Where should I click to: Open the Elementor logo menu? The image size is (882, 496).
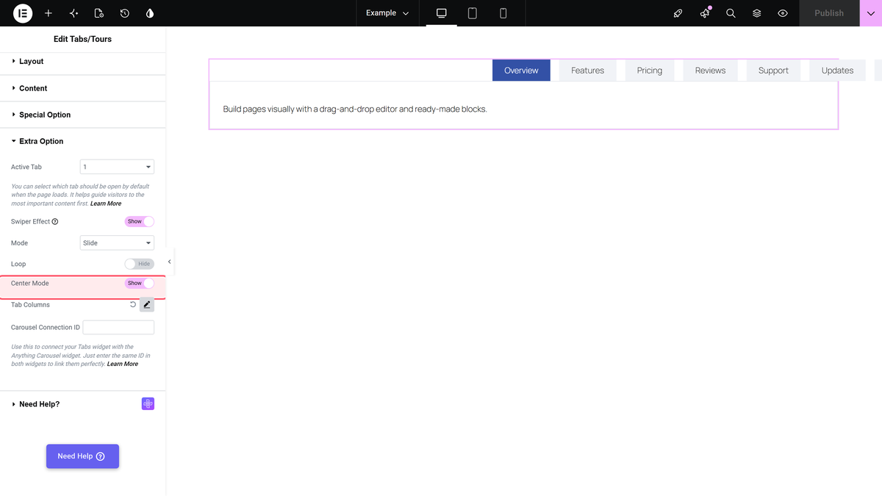pos(23,13)
